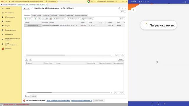Switch to the Устройства tab
This screenshot has width=189, height=106.
[x=46, y=15]
